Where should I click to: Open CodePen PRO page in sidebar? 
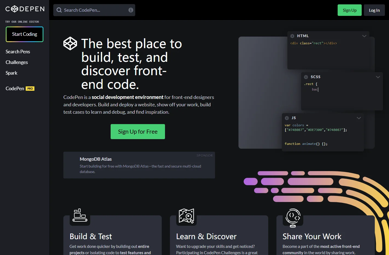(20, 89)
